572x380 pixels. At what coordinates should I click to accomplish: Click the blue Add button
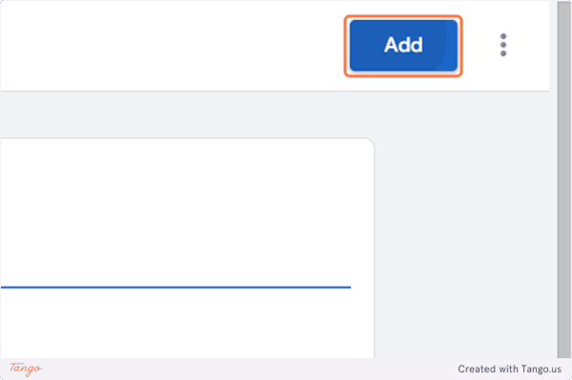(x=403, y=45)
